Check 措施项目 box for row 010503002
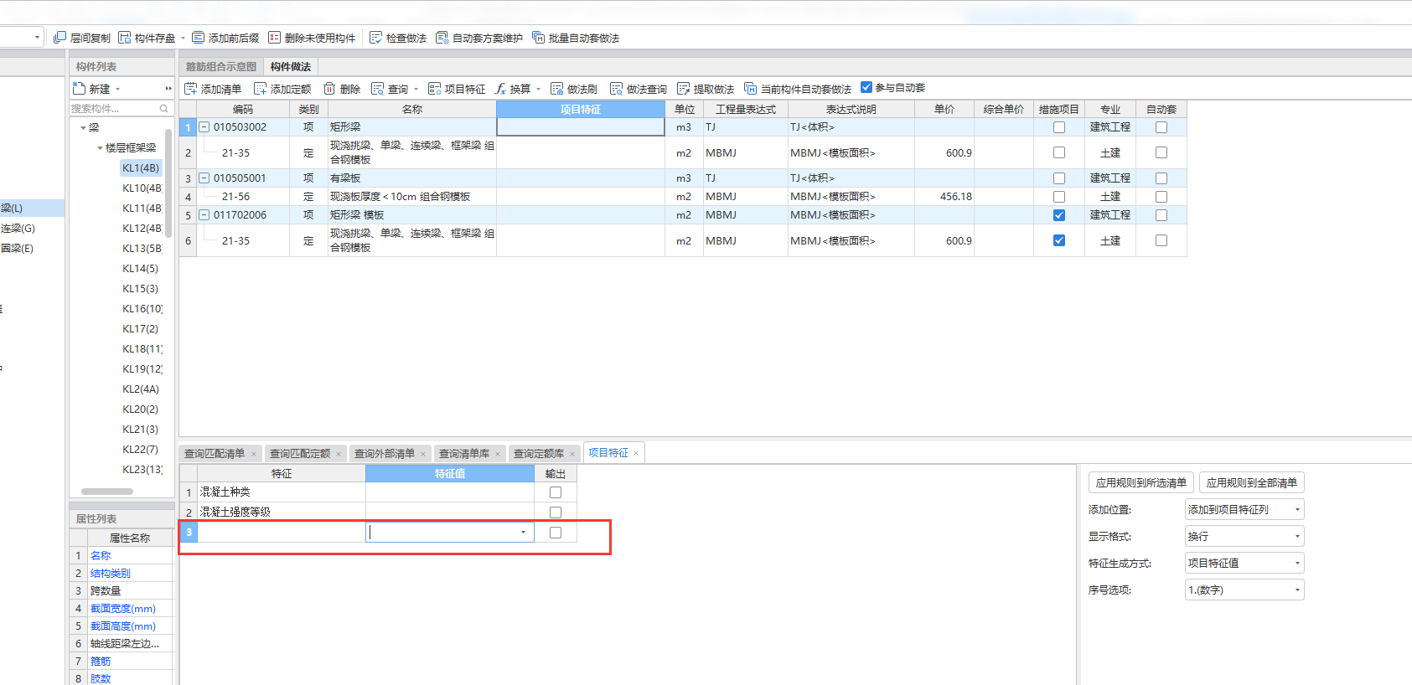Screen dimensions: 1412x685 pyautogui.click(x=1059, y=127)
